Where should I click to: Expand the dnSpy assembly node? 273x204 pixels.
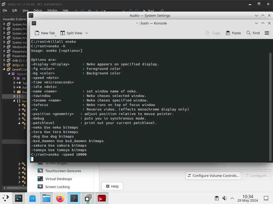pyautogui.click(x=4, y=65)
